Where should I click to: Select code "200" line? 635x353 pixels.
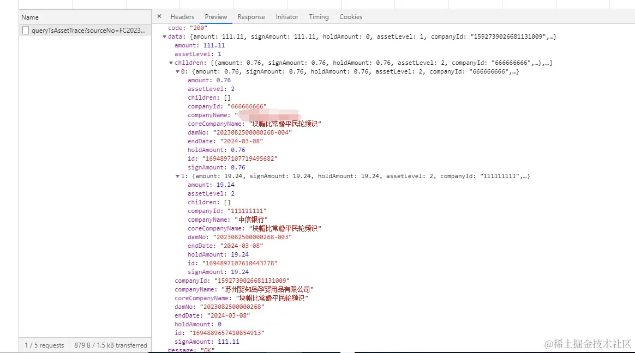[188, 28]
